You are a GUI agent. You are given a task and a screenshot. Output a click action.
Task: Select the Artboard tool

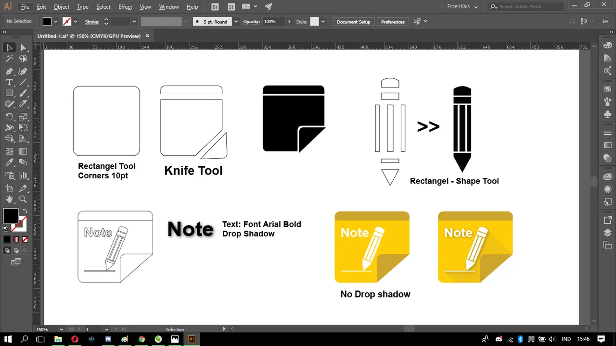click(9, 188)
